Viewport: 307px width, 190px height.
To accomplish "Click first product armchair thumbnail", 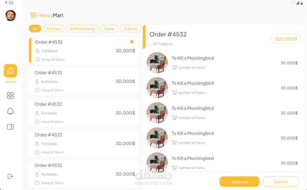I will [x=157, y=62].
